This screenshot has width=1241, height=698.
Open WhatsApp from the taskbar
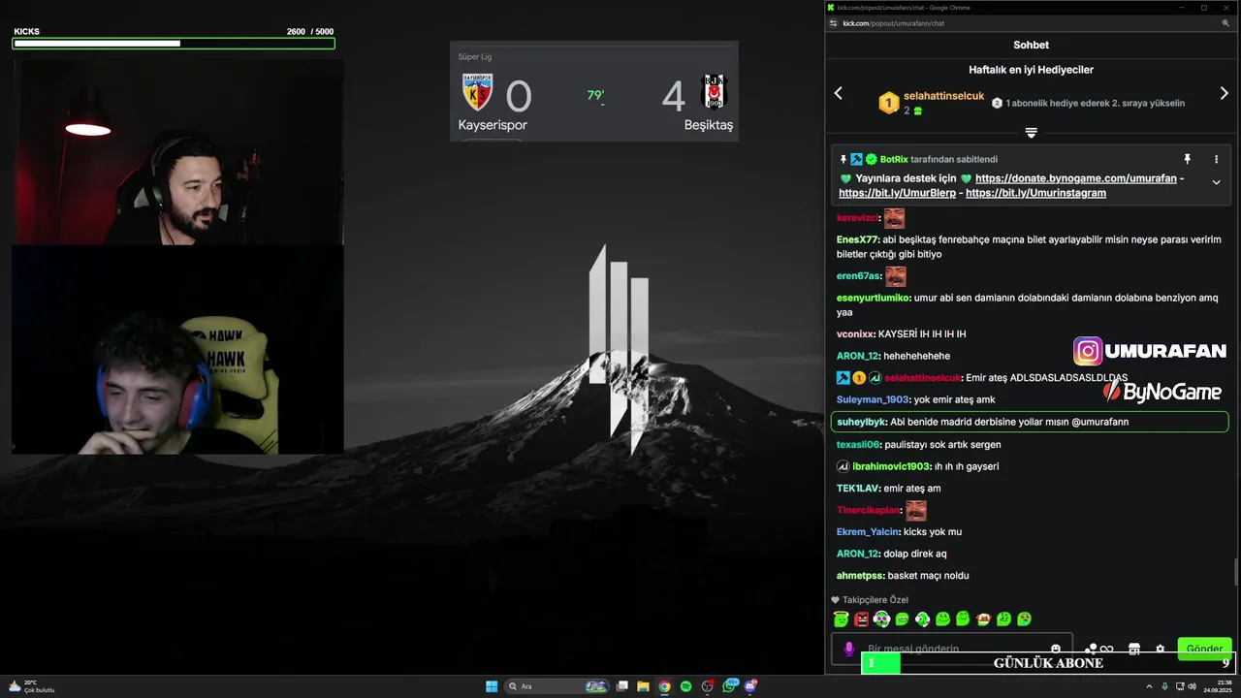pos(729,686)
